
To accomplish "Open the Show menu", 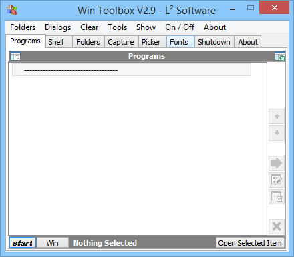I will [x=146, y=27].
